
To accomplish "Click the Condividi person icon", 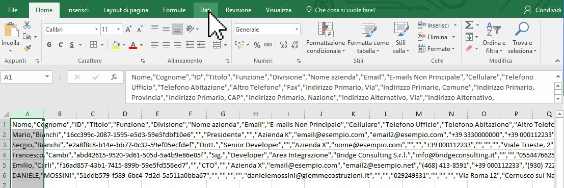I will [528, 10].
